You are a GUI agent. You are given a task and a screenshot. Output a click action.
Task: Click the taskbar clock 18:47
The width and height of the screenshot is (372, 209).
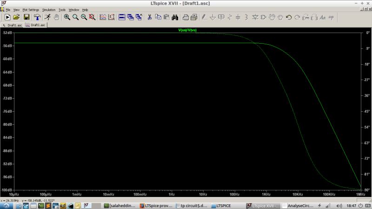click(x=351, y=206)
